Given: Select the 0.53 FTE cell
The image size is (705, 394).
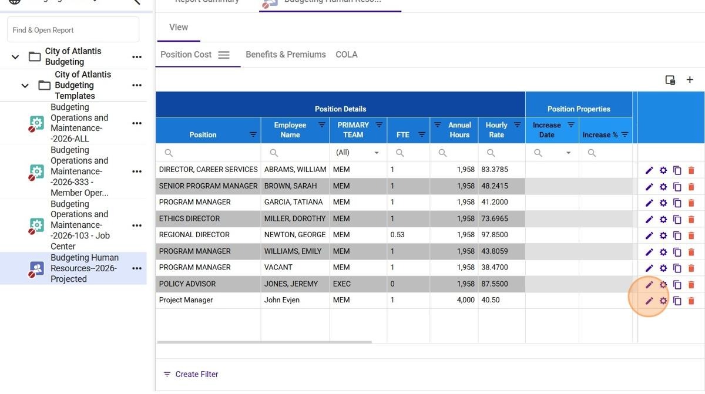Looking at the screenshot, I should pyautogui.click(x=408, y=235).
